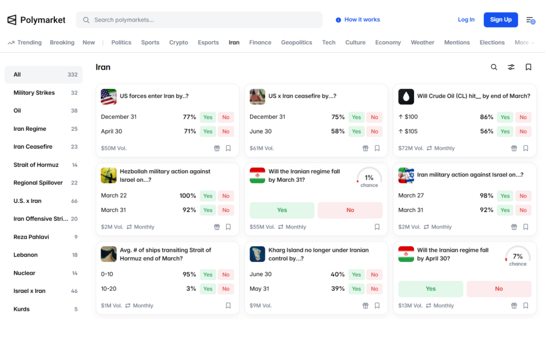Select the Oil sidebar filter
This screenshot has width=545, height=363.
(44, 111)
